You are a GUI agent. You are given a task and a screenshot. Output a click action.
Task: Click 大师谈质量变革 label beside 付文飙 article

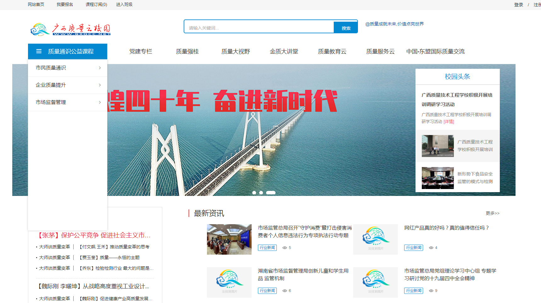tap(54, 247)
